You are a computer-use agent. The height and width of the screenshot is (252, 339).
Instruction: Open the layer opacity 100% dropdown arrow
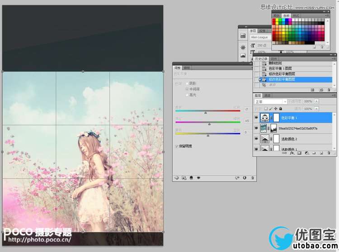[316, 101]
